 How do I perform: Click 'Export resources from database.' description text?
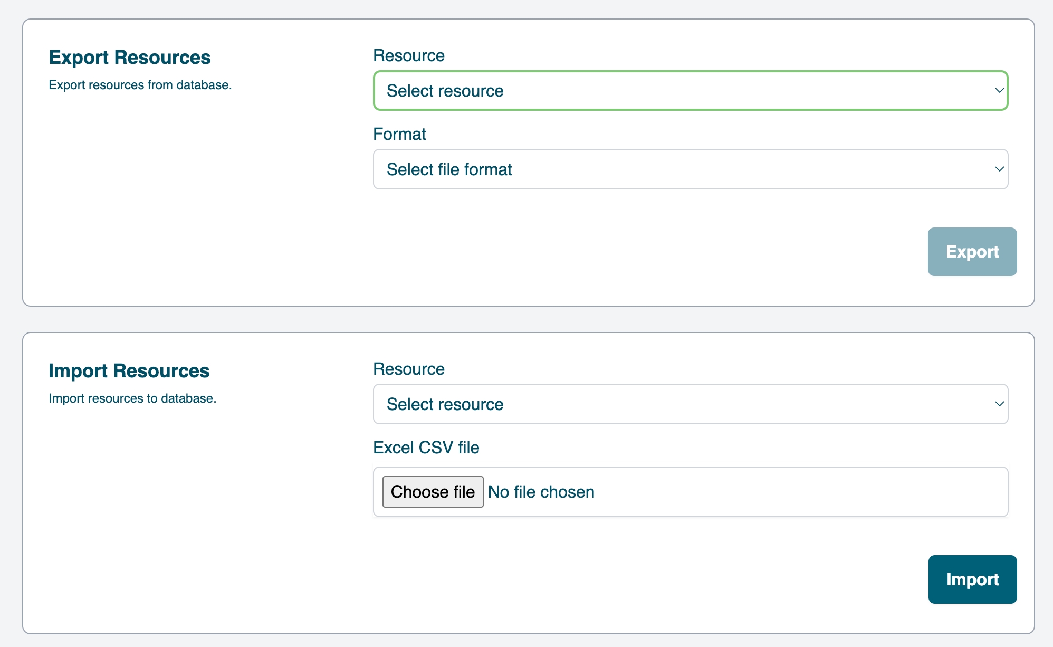click(x=140, y=85)
